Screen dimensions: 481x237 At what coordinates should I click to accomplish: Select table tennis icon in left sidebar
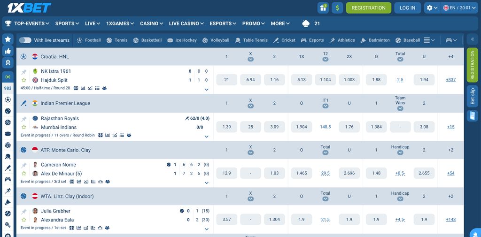[8, 156]
